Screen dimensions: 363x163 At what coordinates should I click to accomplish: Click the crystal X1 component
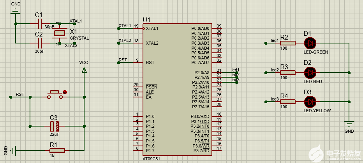point(59,34)
